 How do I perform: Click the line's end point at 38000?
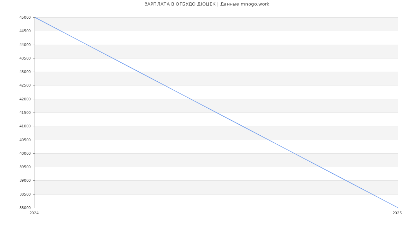click(x=398, y=208)
